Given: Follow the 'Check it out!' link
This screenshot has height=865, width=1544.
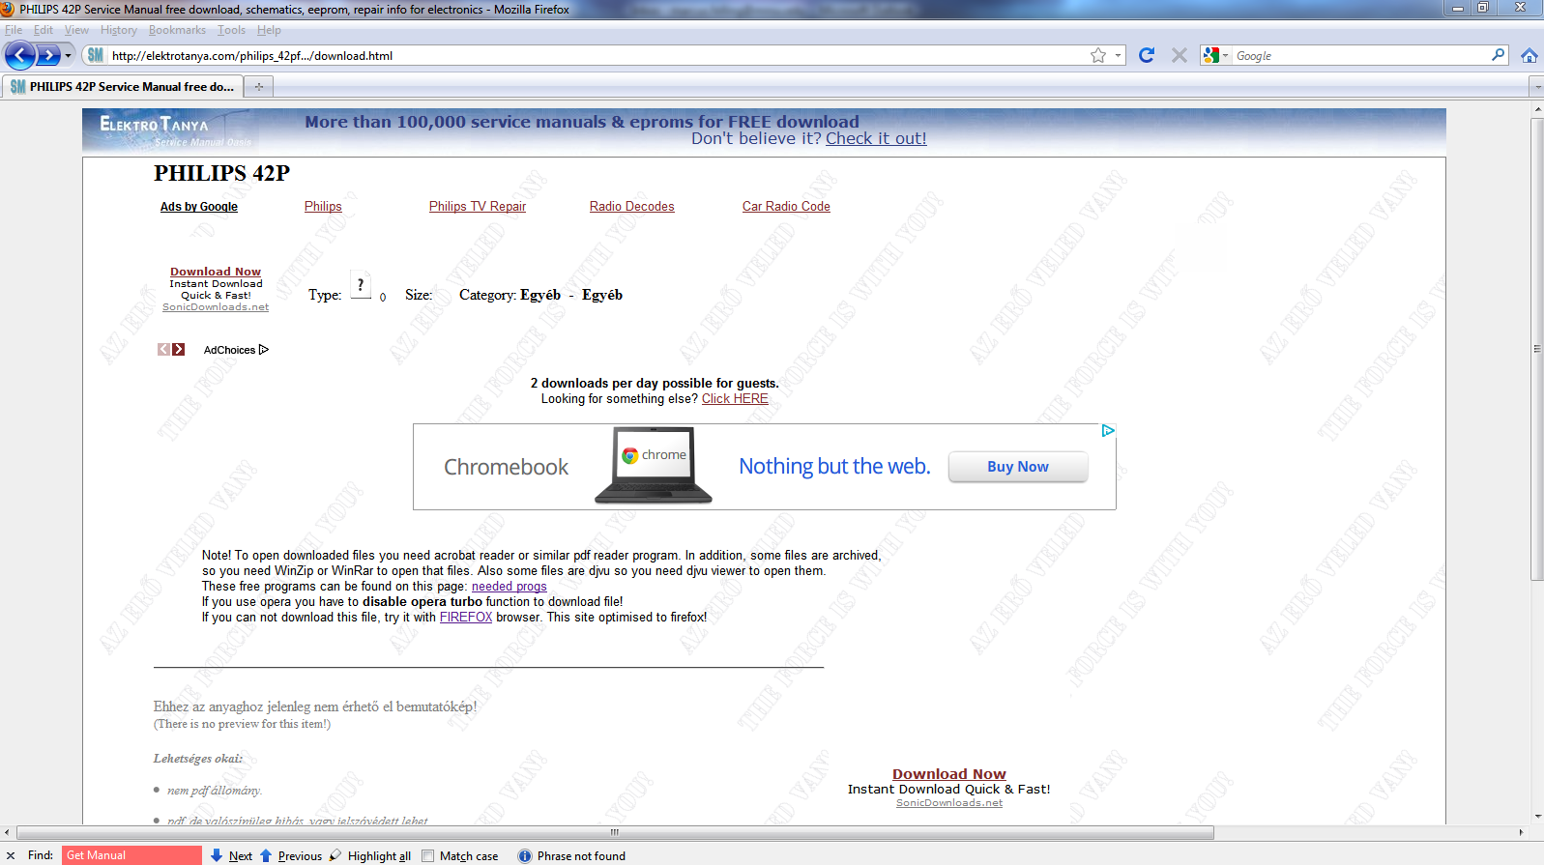Looking at the screenshot, I should tap(876, 138).
